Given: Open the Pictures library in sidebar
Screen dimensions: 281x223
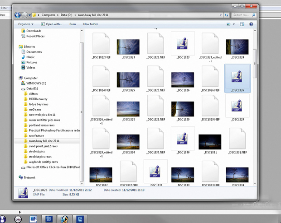Looking at the screenshot, I should [x=31, y=62].
